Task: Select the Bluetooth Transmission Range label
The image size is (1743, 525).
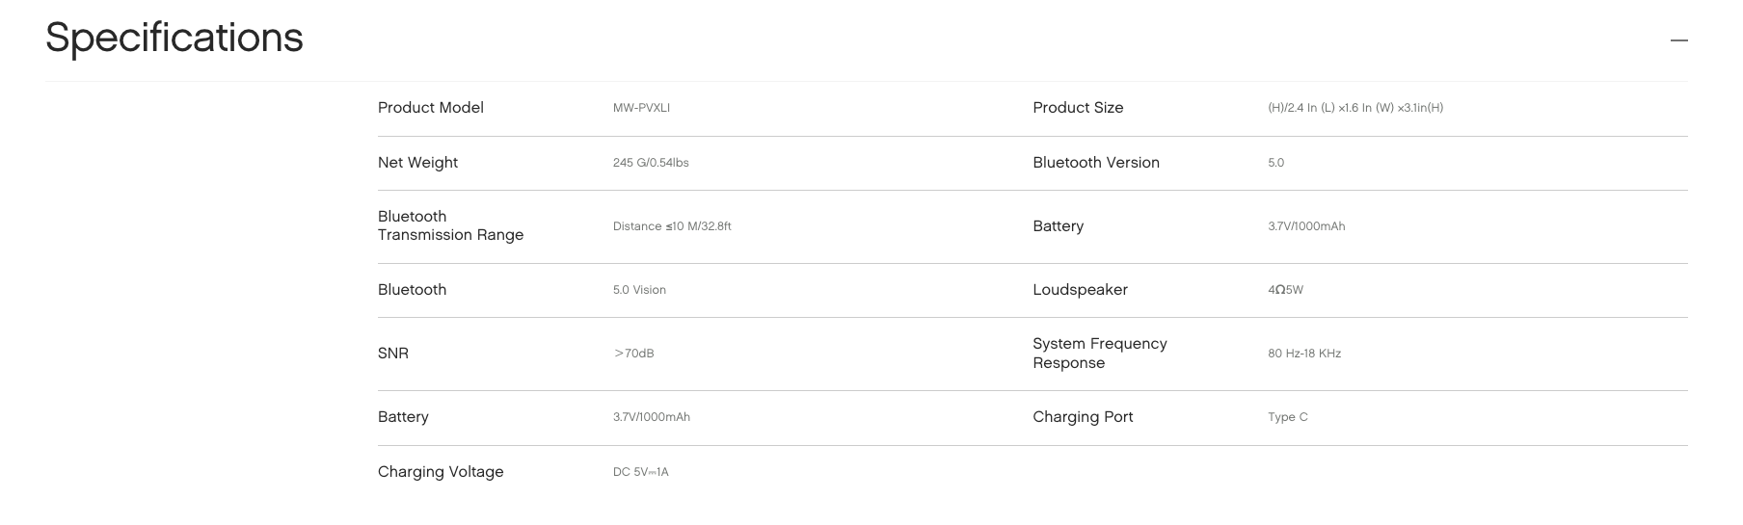Action: click(x=450, y=225)
